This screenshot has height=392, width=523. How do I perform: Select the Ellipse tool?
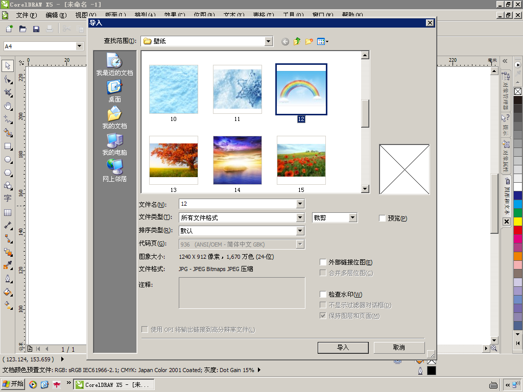(x=8, y=160)
